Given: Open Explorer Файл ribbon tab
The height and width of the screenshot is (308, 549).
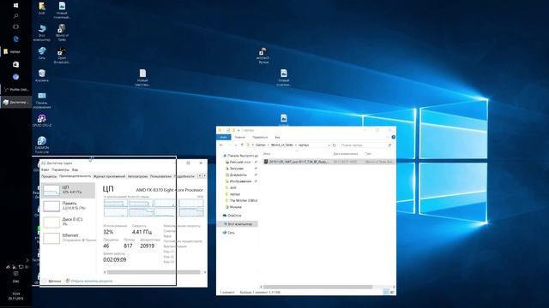Looking at the screenshot, I should tap(224, 137).
